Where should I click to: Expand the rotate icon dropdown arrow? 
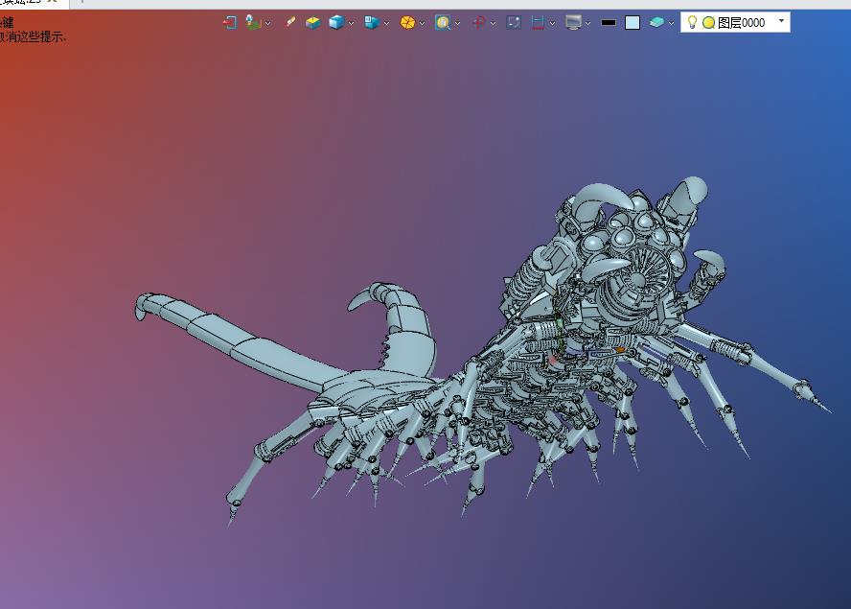pos(493,23)
